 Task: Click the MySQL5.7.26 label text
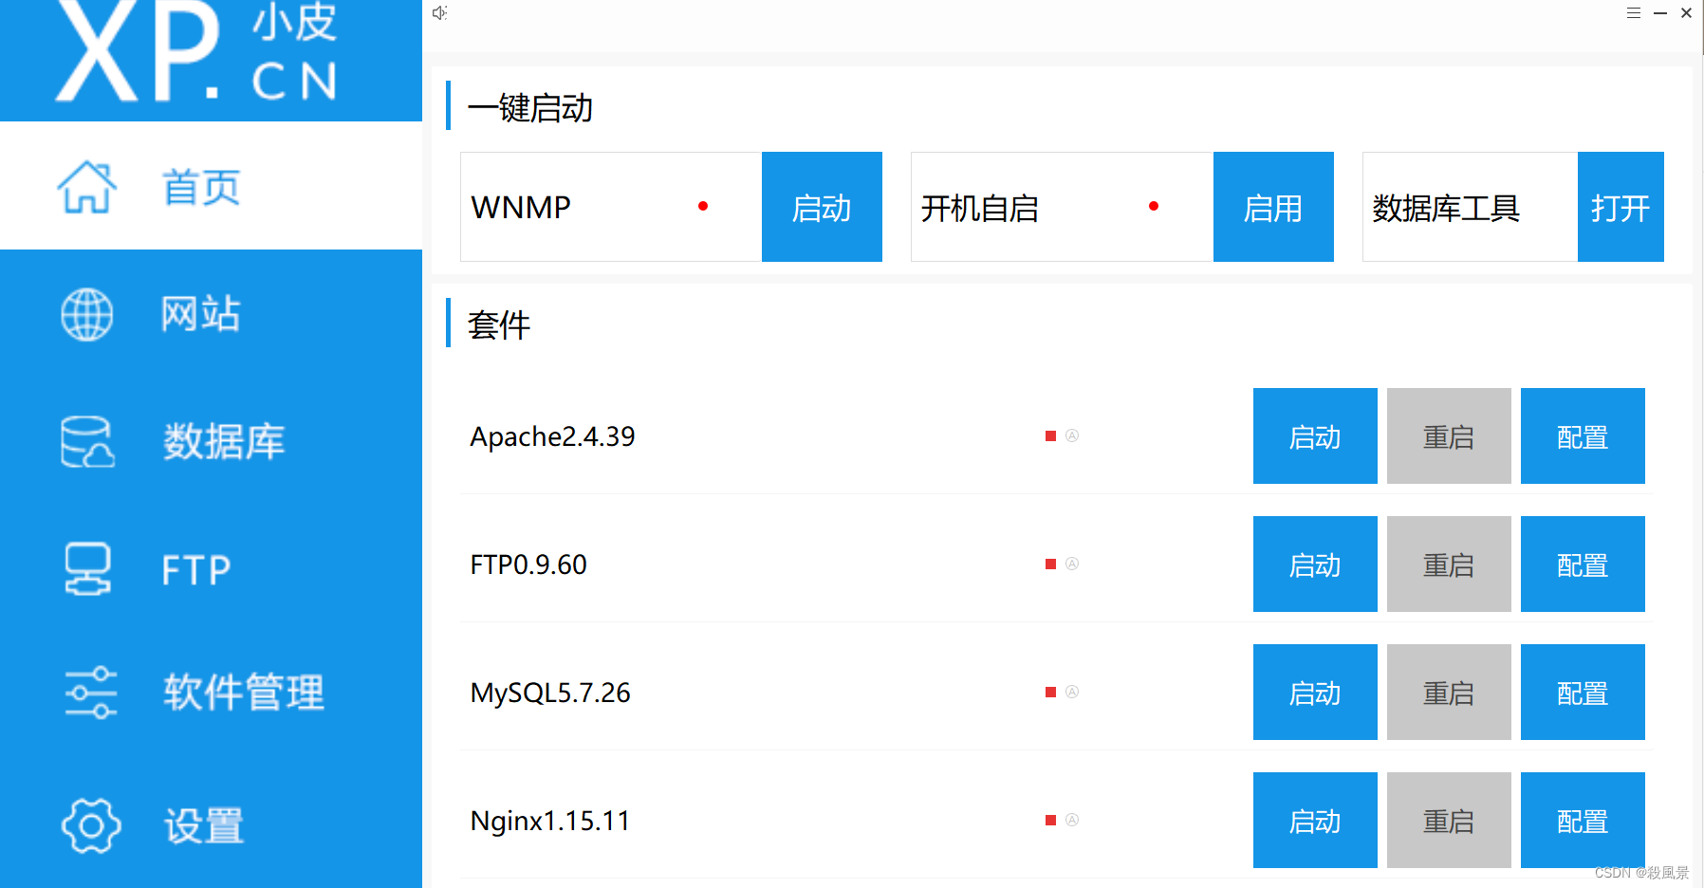click(550, 693)
